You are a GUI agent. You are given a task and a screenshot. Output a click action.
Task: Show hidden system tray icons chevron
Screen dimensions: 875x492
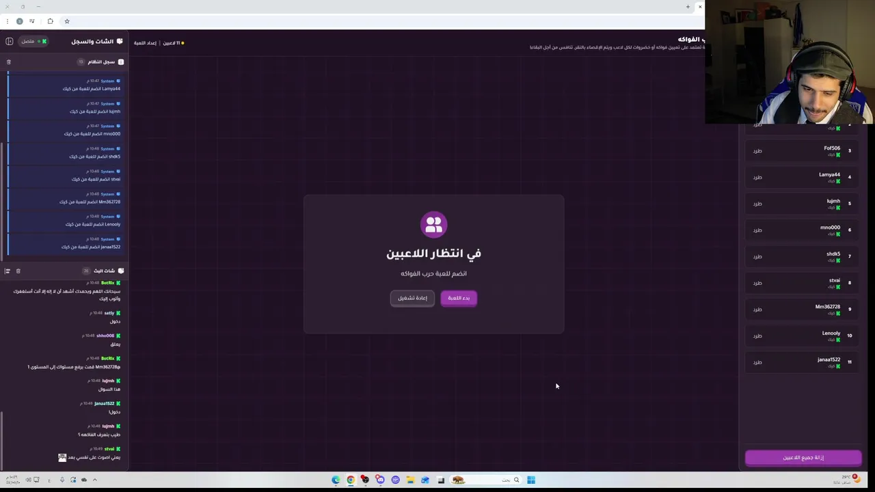coord(94,480)
